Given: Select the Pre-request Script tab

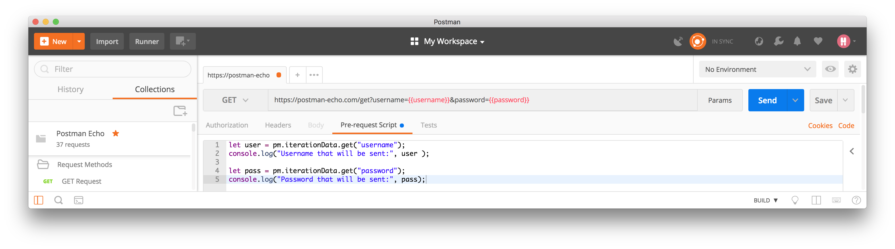Looking at the screenshot, I should click(x=372, y=125).
